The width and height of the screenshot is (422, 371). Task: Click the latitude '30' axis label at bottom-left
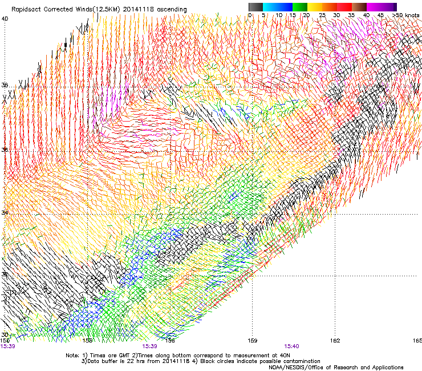[x=5, y=334]
